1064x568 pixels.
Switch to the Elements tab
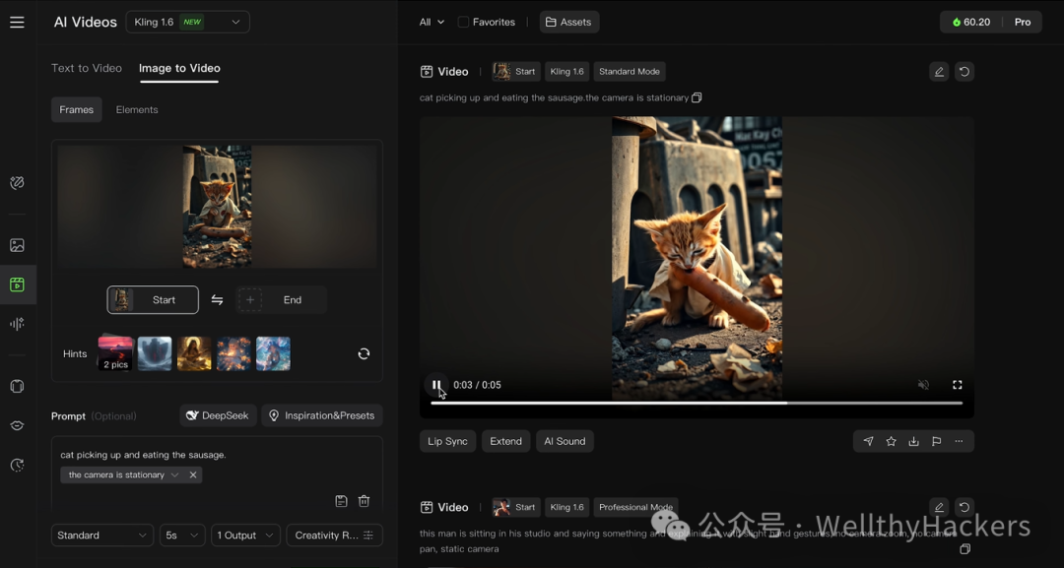click(x=137, y=110)
